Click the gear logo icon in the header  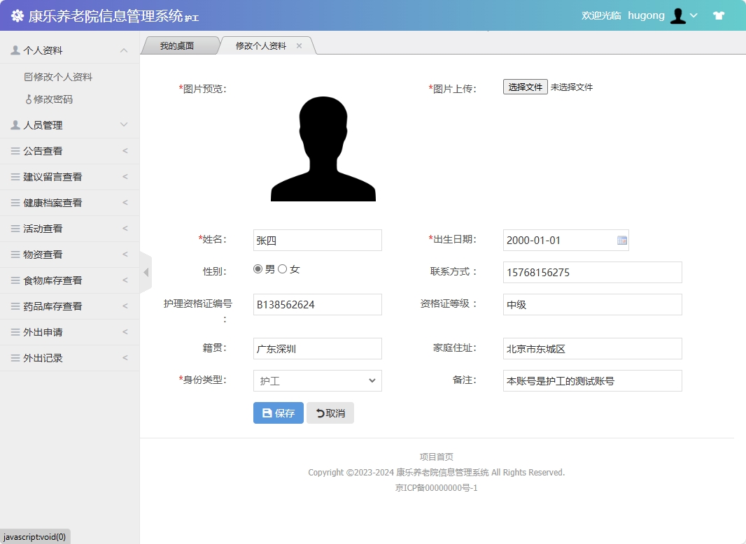(17, 15)
